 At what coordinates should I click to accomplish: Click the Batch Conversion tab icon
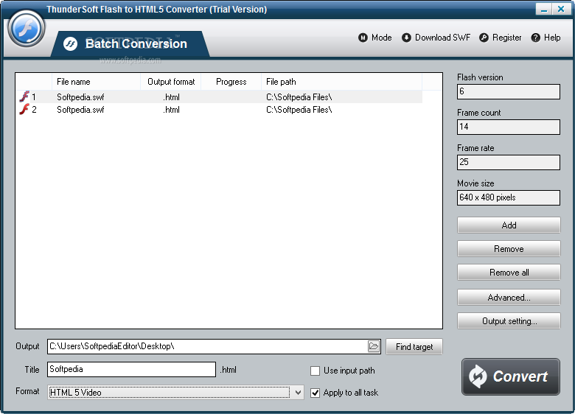[70, 44]
